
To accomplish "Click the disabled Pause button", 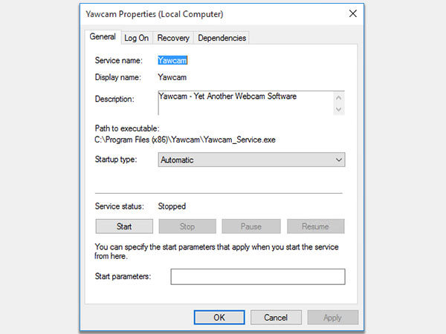I will (x=251, y=226).
